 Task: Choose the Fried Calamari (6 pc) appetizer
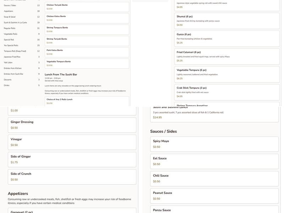[x=227, y=56]
